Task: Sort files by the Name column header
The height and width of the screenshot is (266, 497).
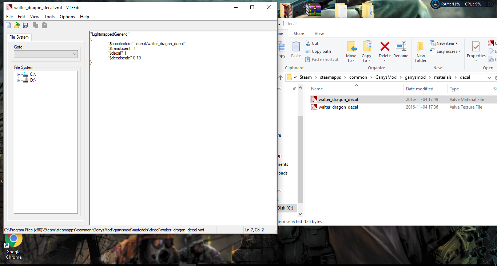Action: [317, 89]
